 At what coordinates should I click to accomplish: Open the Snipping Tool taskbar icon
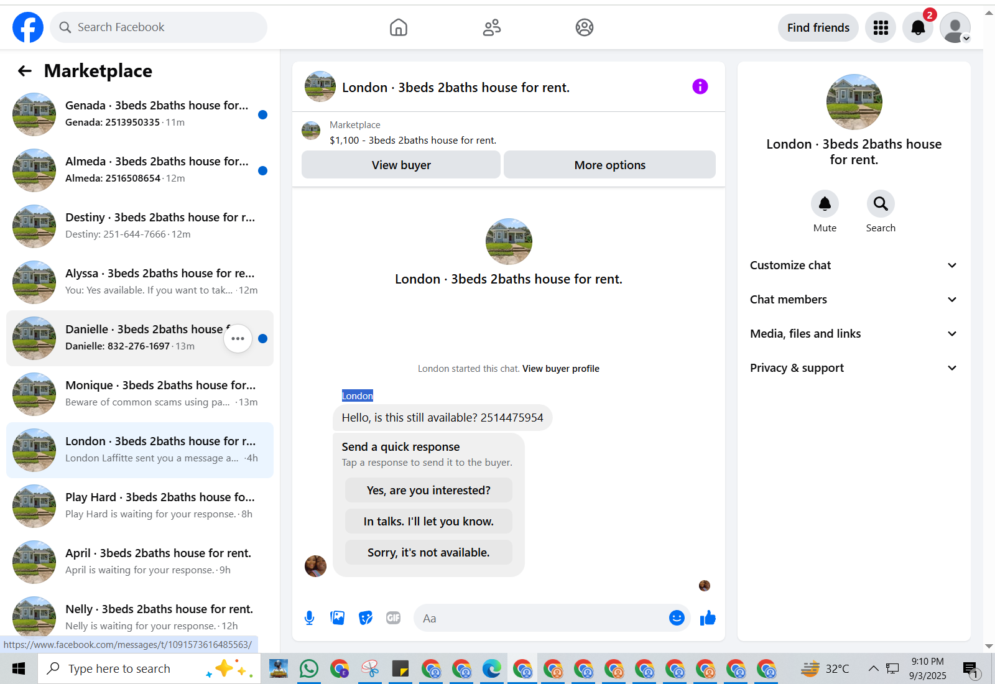(x=370, y=668)
